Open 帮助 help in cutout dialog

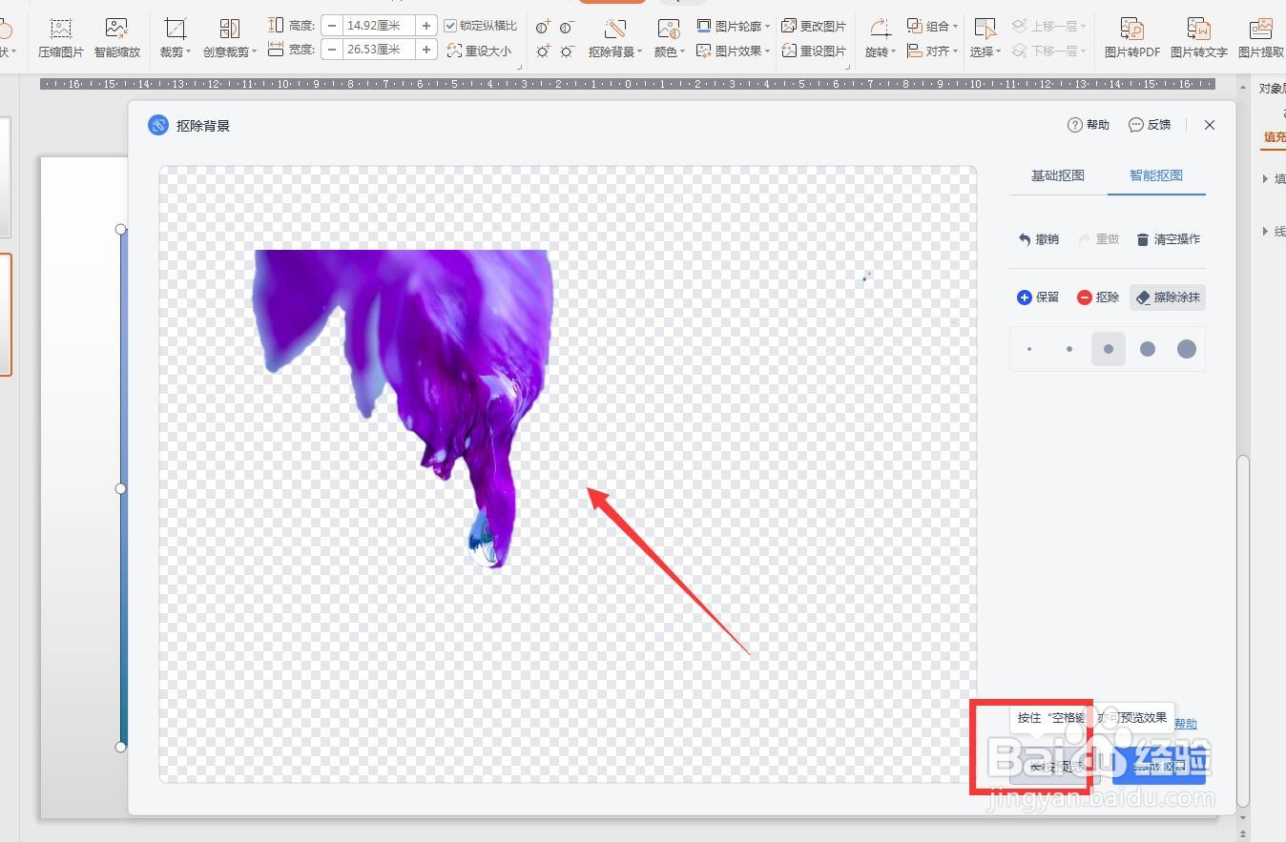1089,125
